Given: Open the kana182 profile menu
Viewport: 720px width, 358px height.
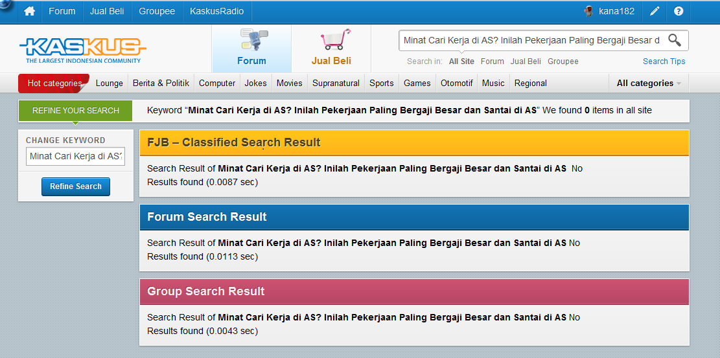Looking at the screenshot, I should [x=617, y=12].
